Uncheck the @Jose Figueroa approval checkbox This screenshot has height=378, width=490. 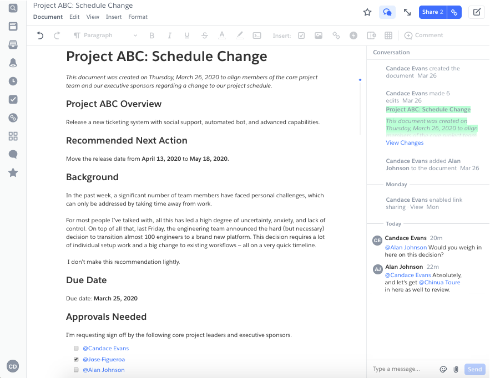(76, 359)
